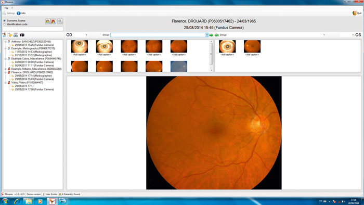Click the 6 Patient(s) found status entry

coord(69,194)
